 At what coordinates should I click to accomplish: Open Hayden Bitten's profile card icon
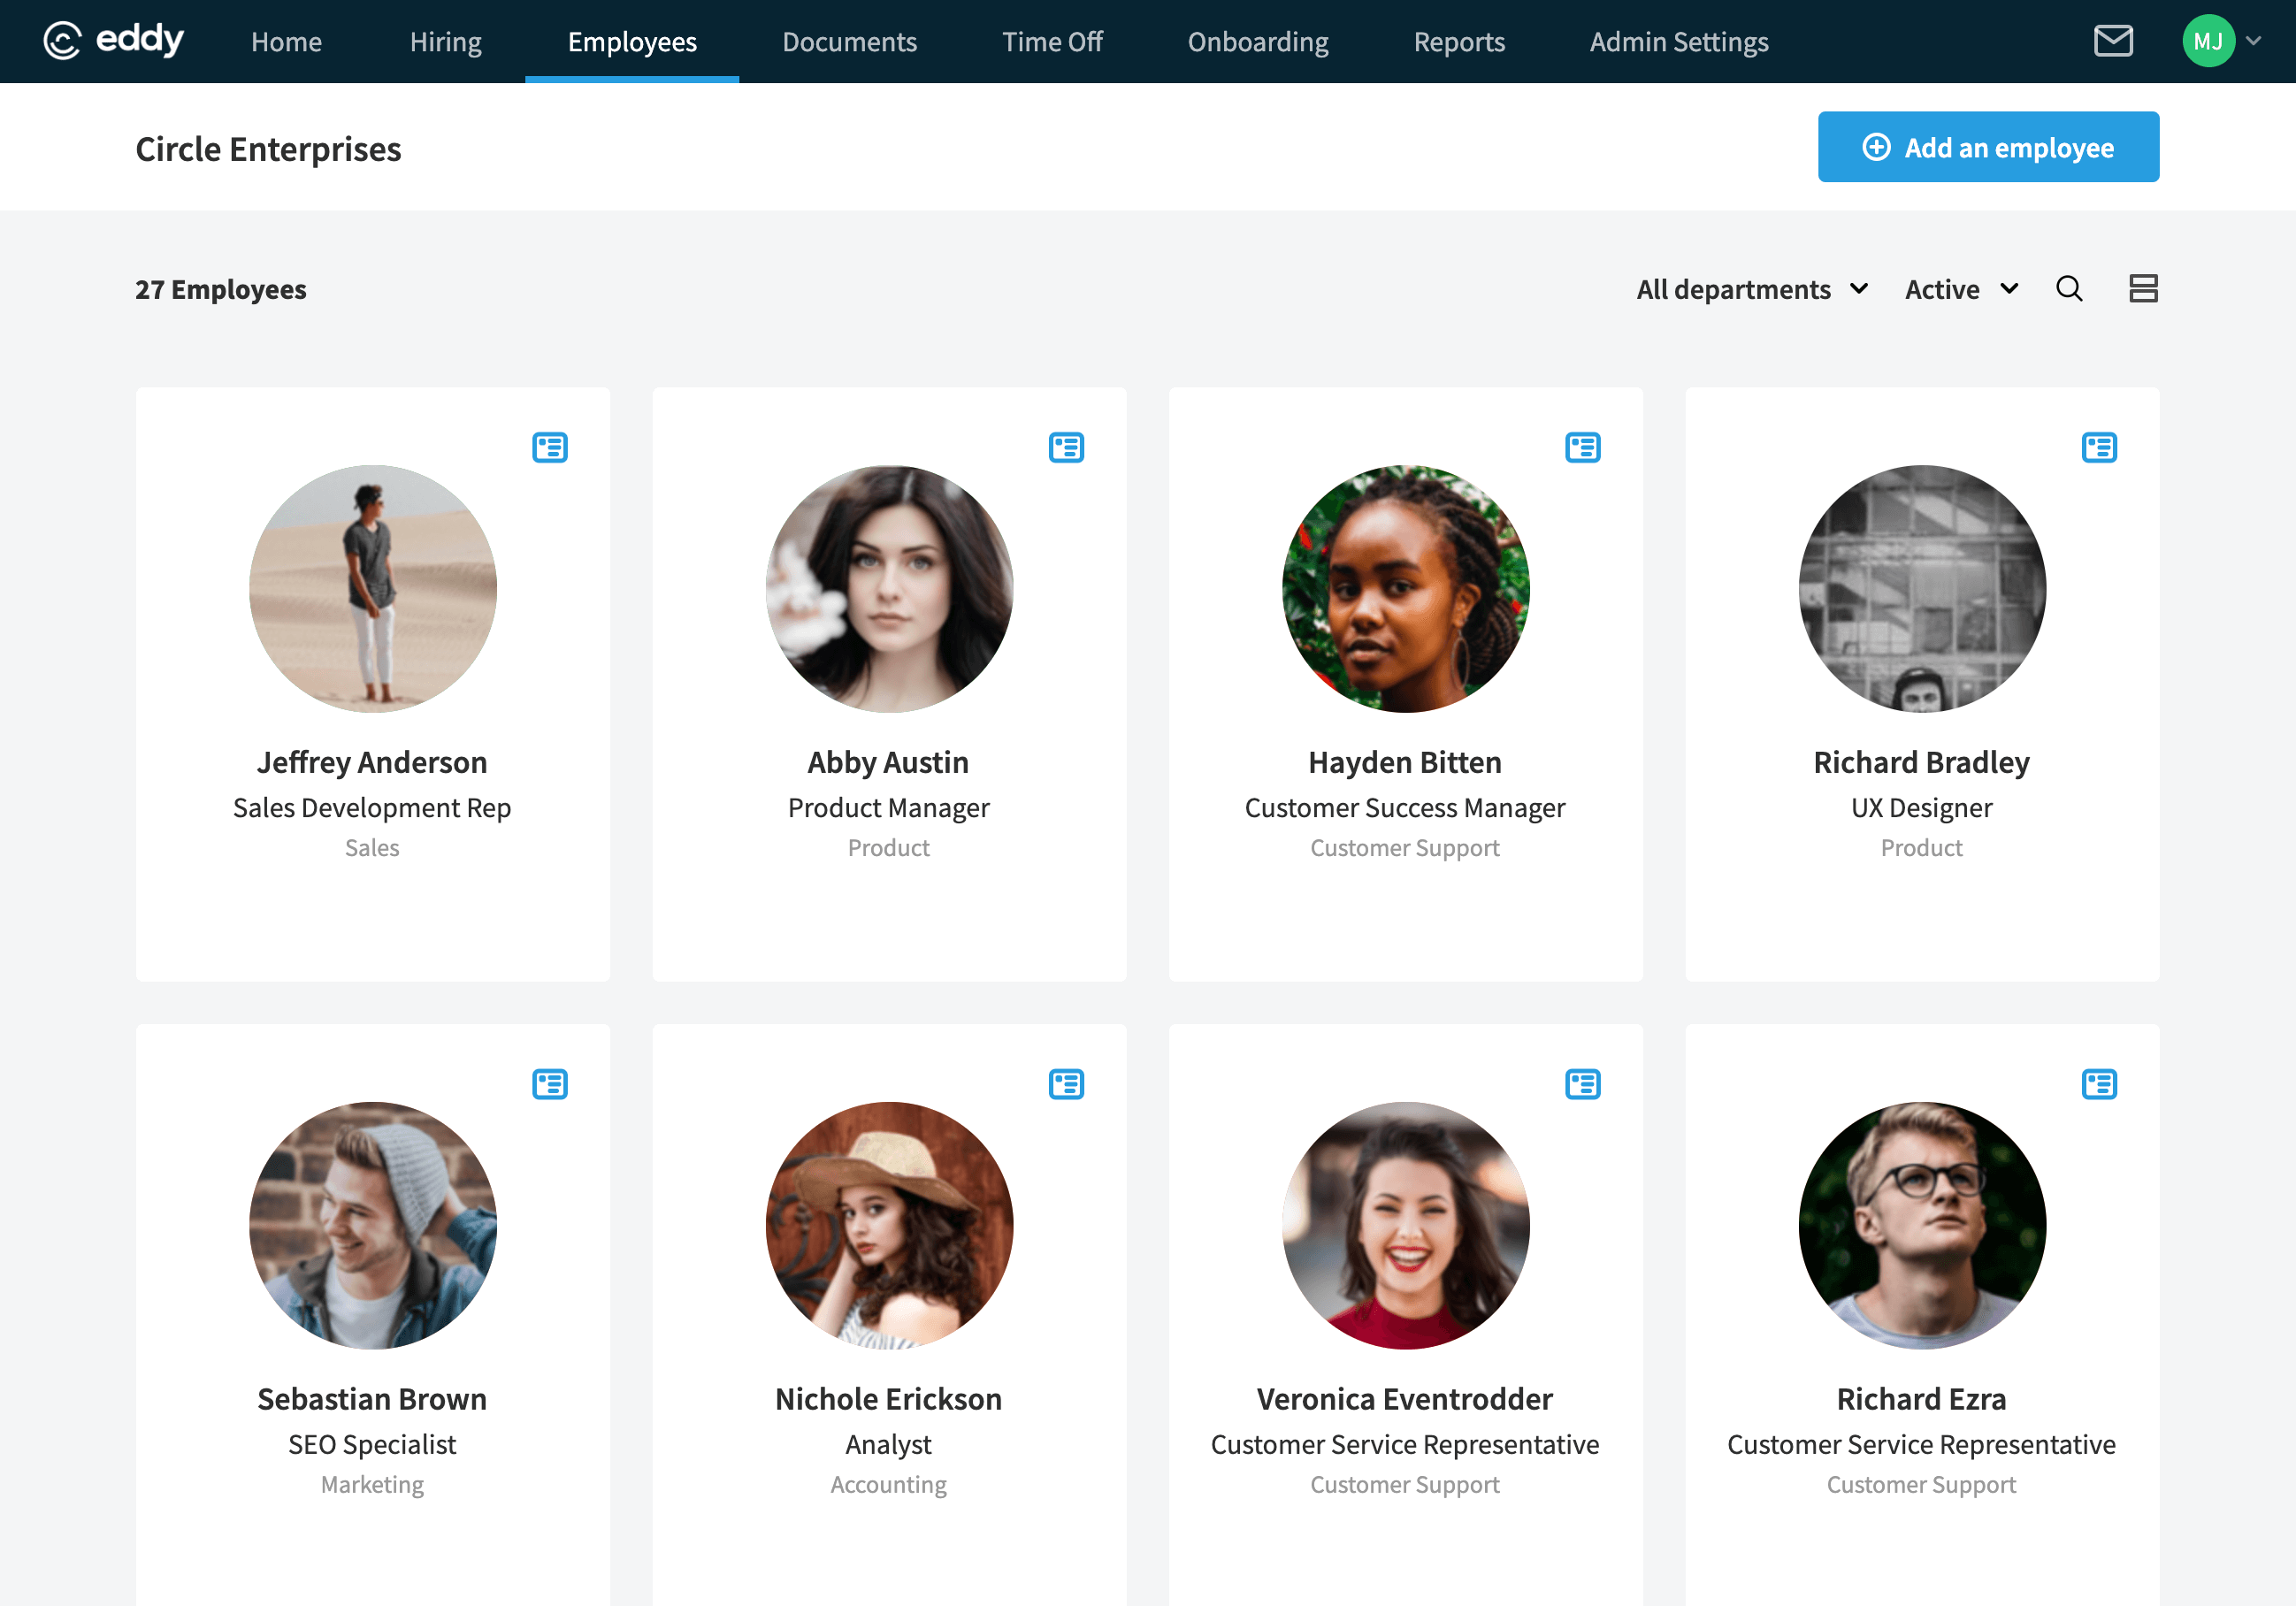(x=1583, y=447)
